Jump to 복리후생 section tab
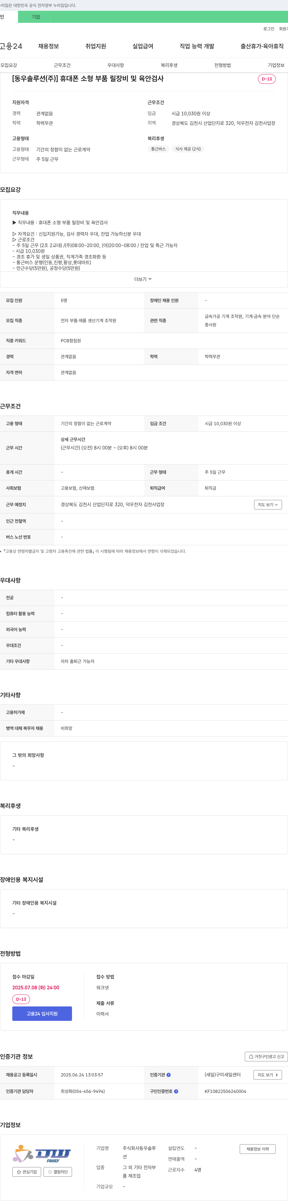 click(169, 65)
